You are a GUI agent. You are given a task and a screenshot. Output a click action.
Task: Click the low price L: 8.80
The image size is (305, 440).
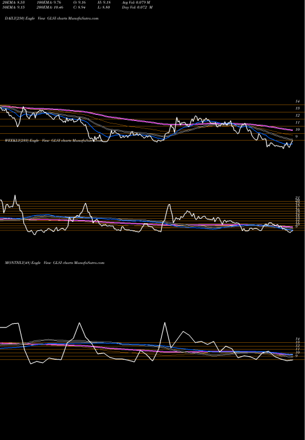[104, 7]
